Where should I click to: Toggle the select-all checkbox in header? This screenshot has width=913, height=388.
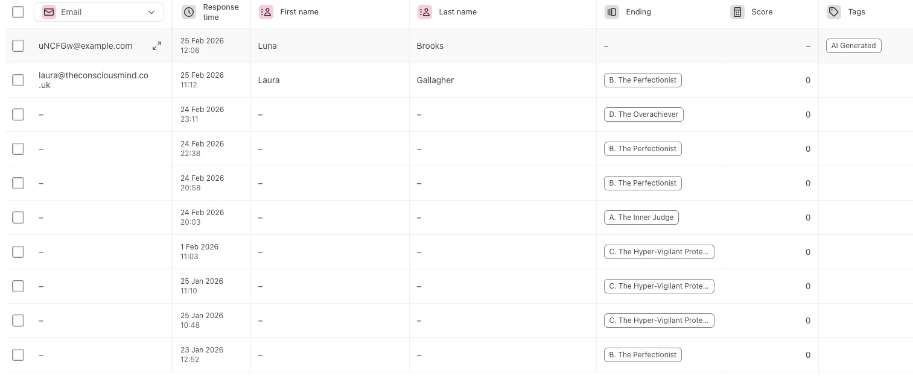pos(18,12)
